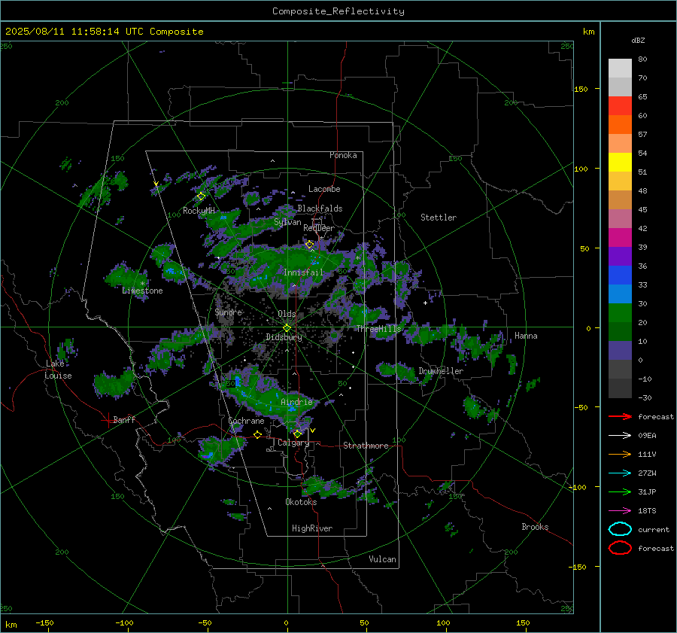Click the cyan current ellipse icon
The width and height of the screenshot is (677, 633).
coord(620,529)
